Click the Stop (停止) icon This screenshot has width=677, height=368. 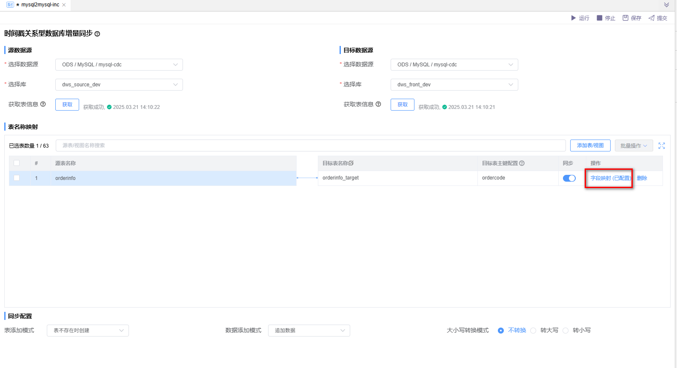(600, 18)
